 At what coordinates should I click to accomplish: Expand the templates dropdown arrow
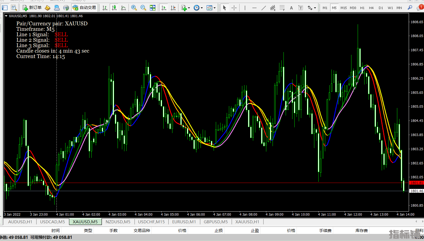pyautogui.click(x=214, y=8)
